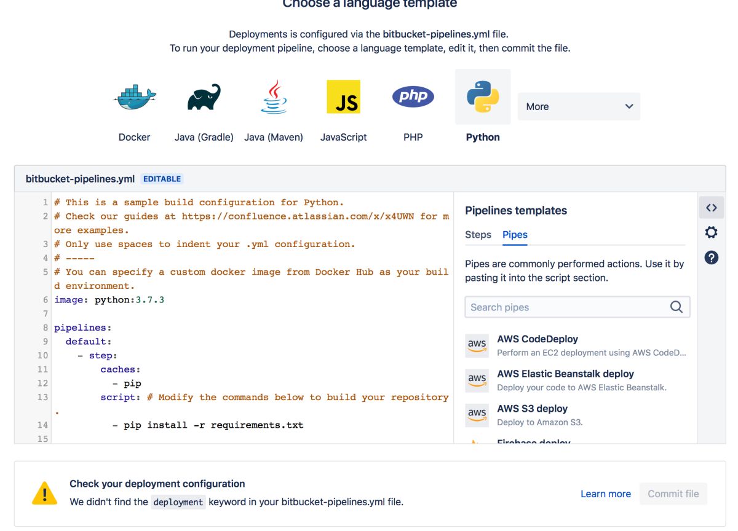
Task: Select the Python logo icon
Action: [483, 96]
